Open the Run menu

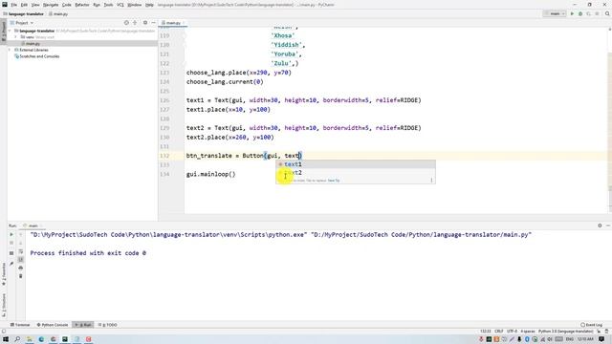(x=97, y=5)
